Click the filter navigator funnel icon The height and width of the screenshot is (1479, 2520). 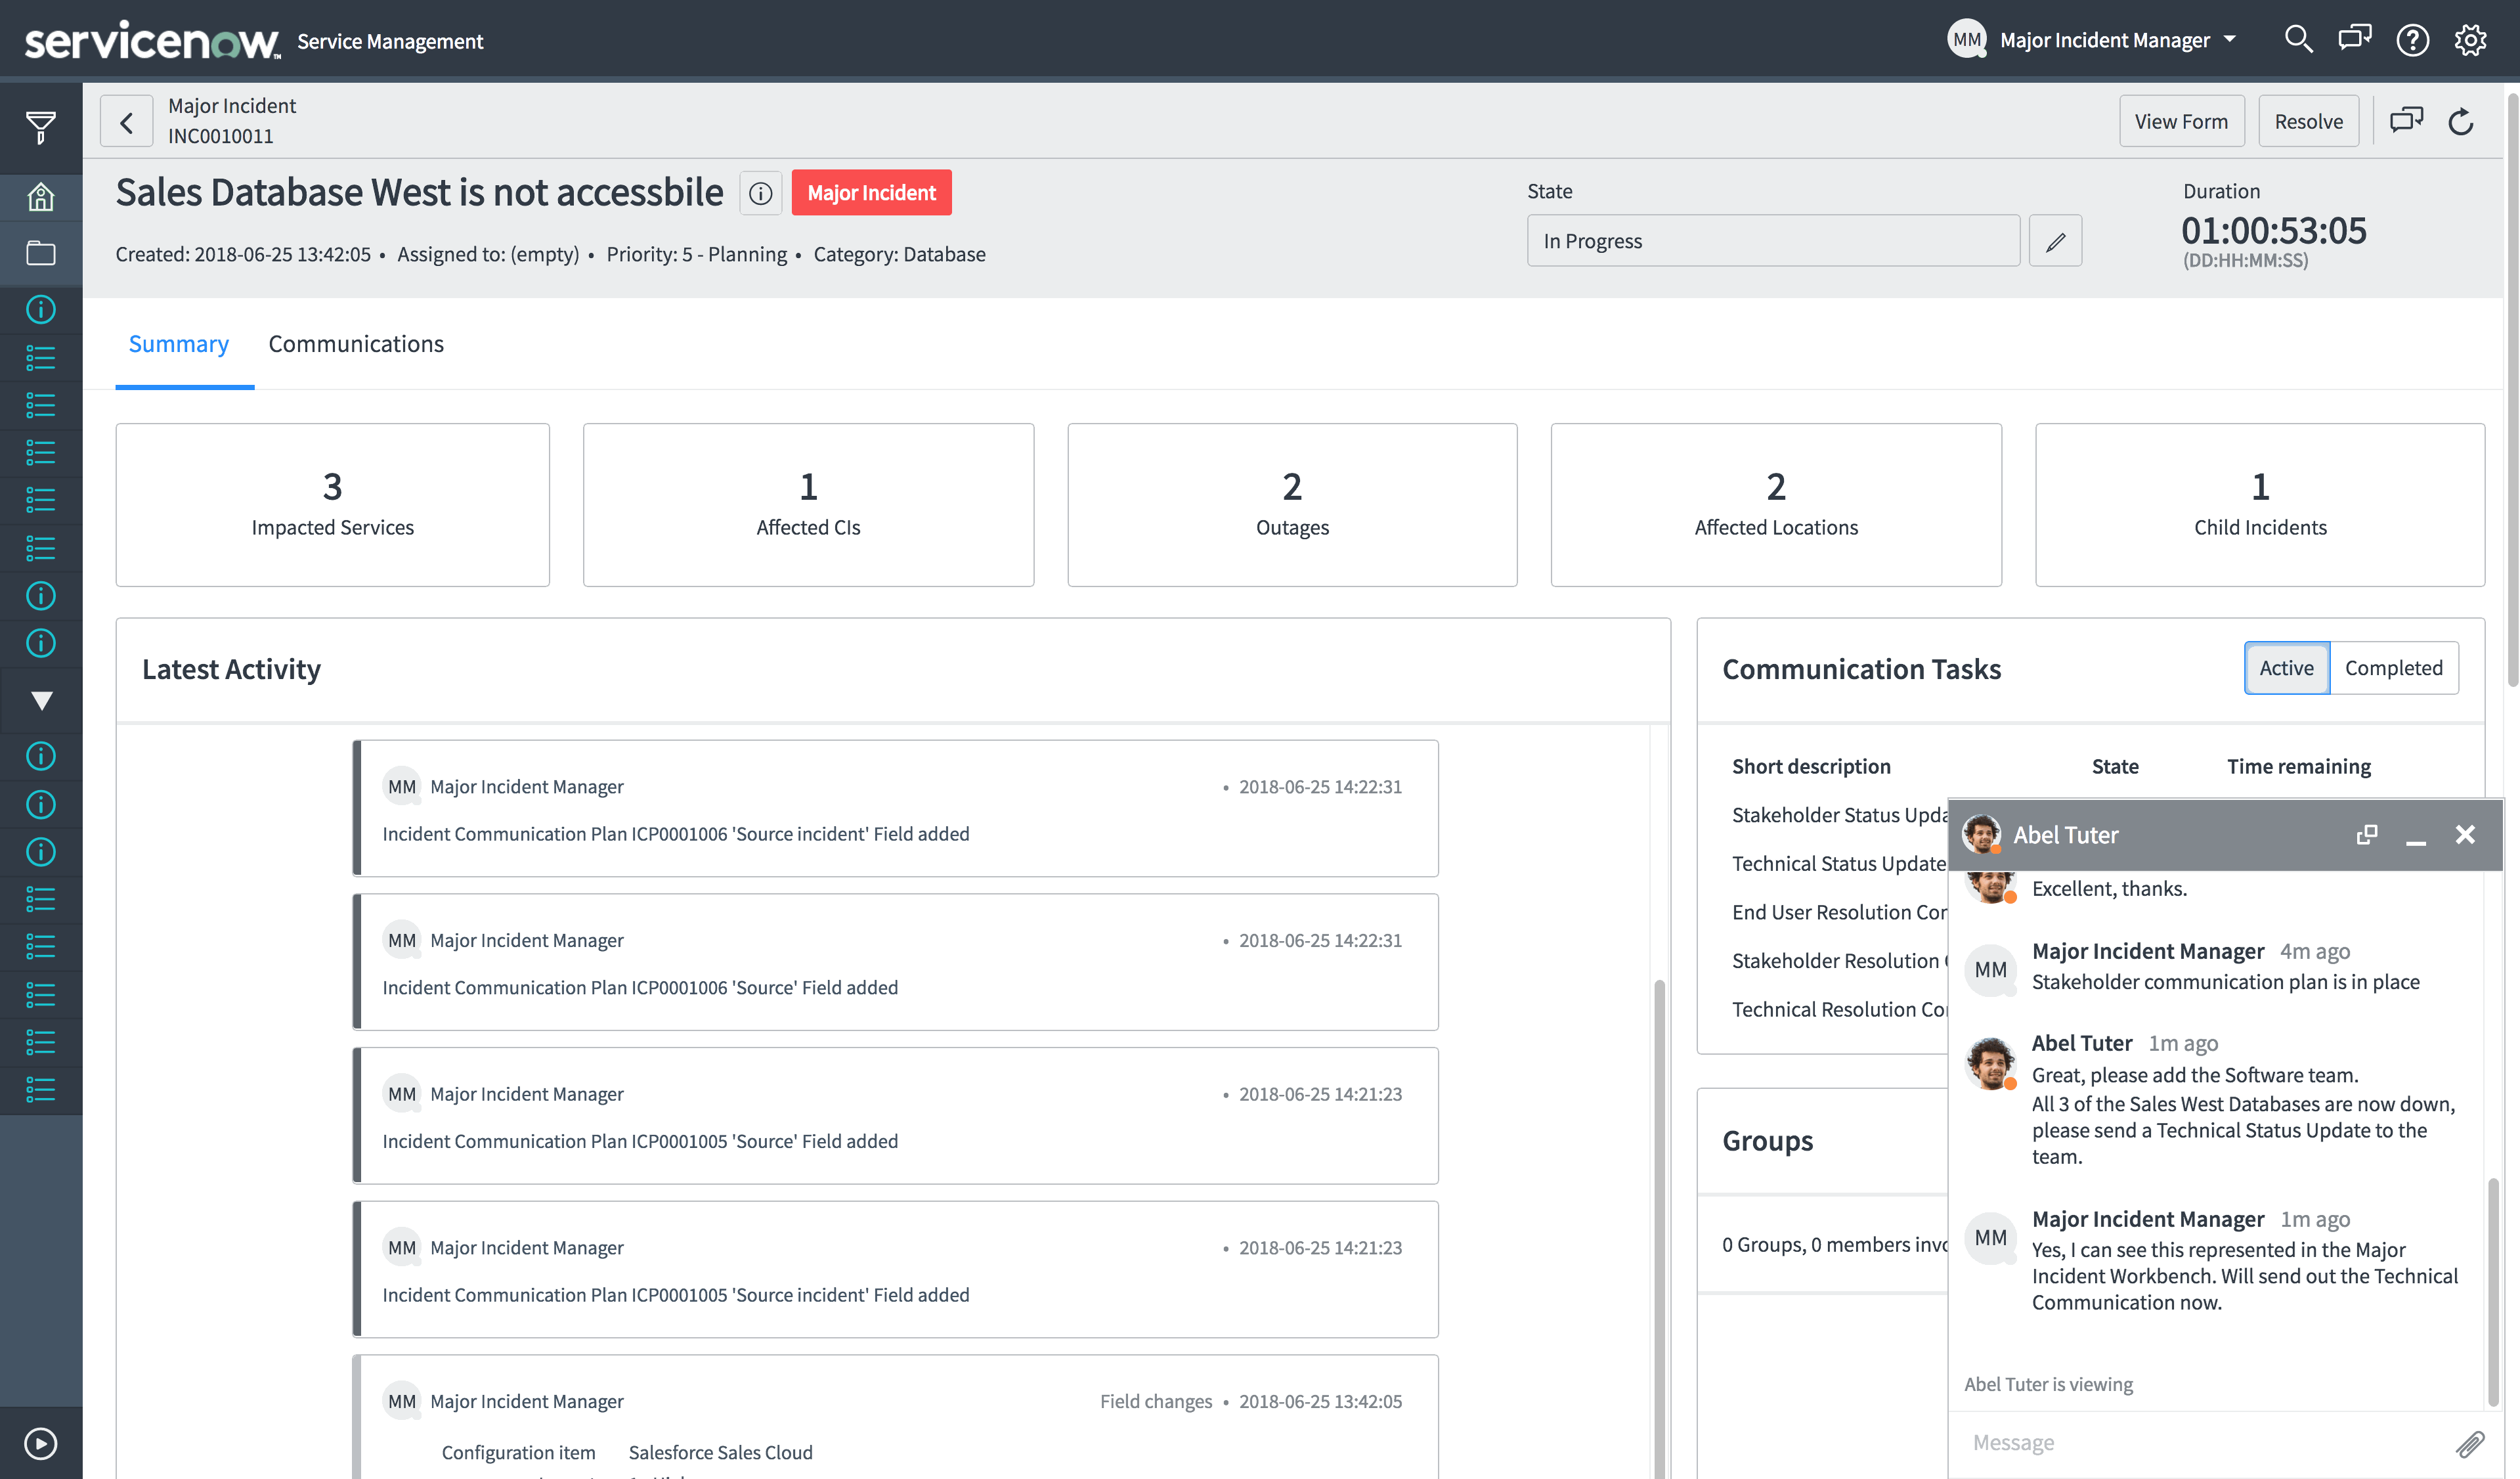(x=40, y=127)
